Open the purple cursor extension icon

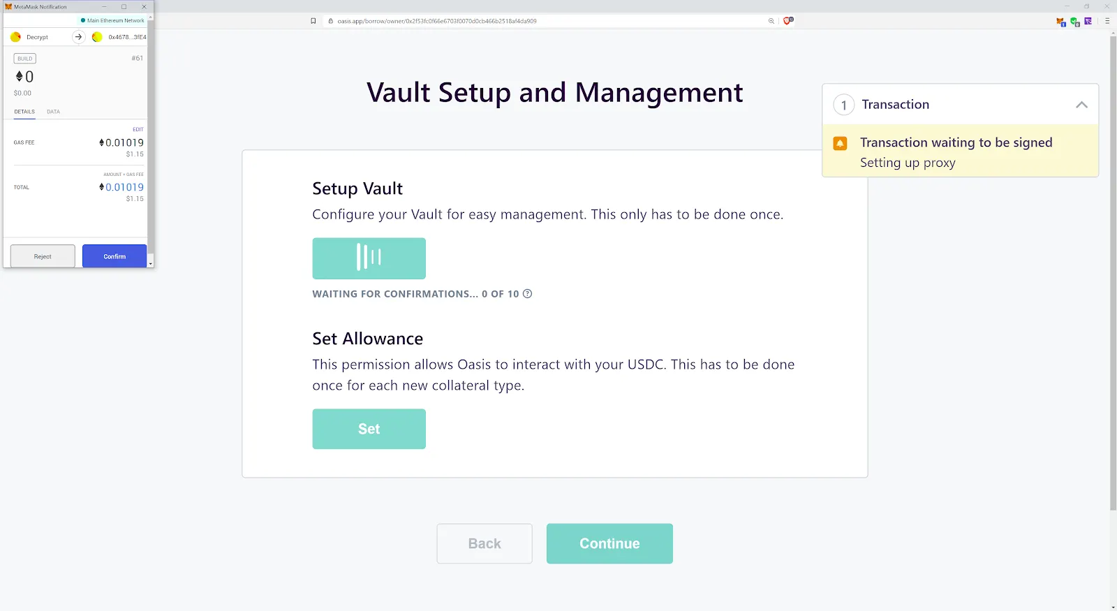click(1088, 21)
